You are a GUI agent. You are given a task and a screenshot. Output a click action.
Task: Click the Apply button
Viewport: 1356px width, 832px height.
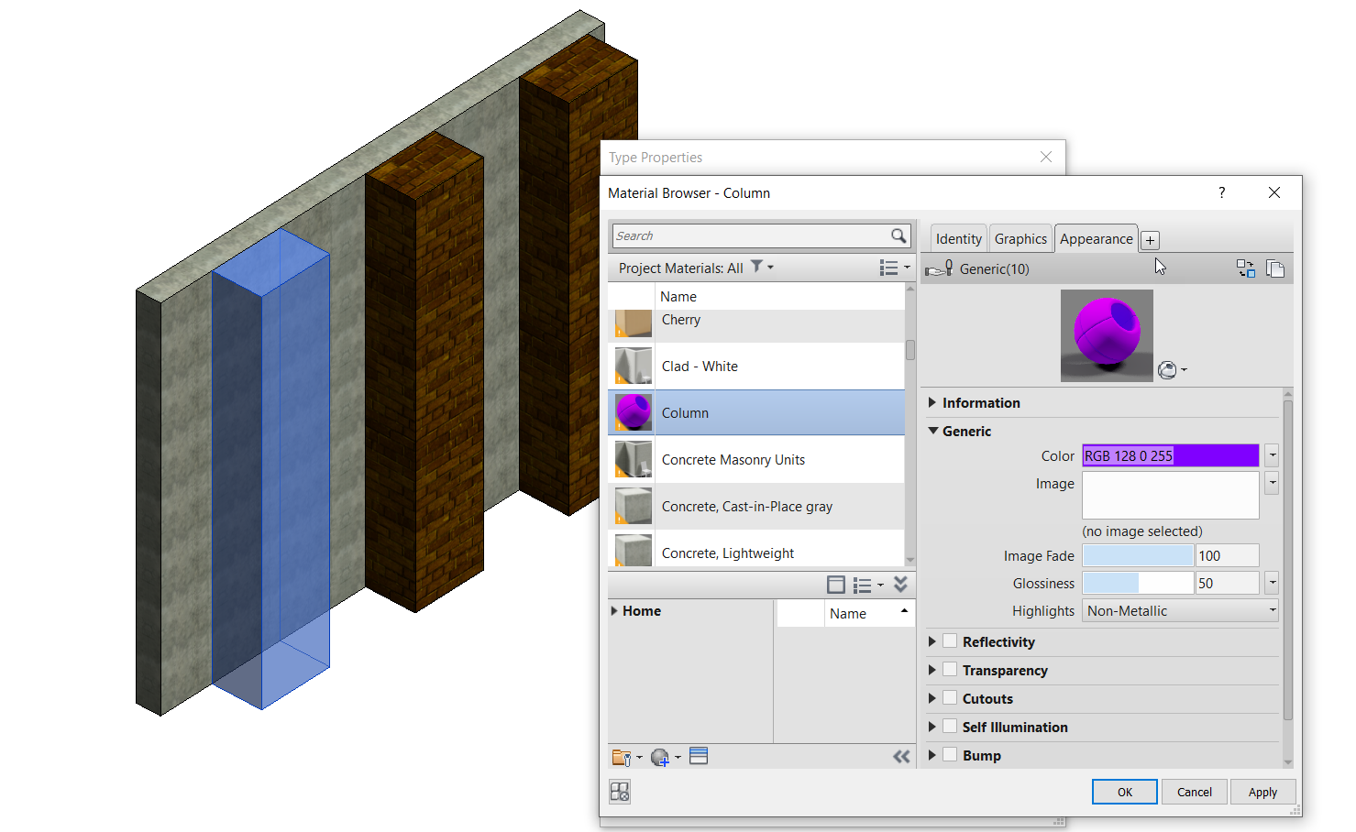click(x=1262, y=791)
